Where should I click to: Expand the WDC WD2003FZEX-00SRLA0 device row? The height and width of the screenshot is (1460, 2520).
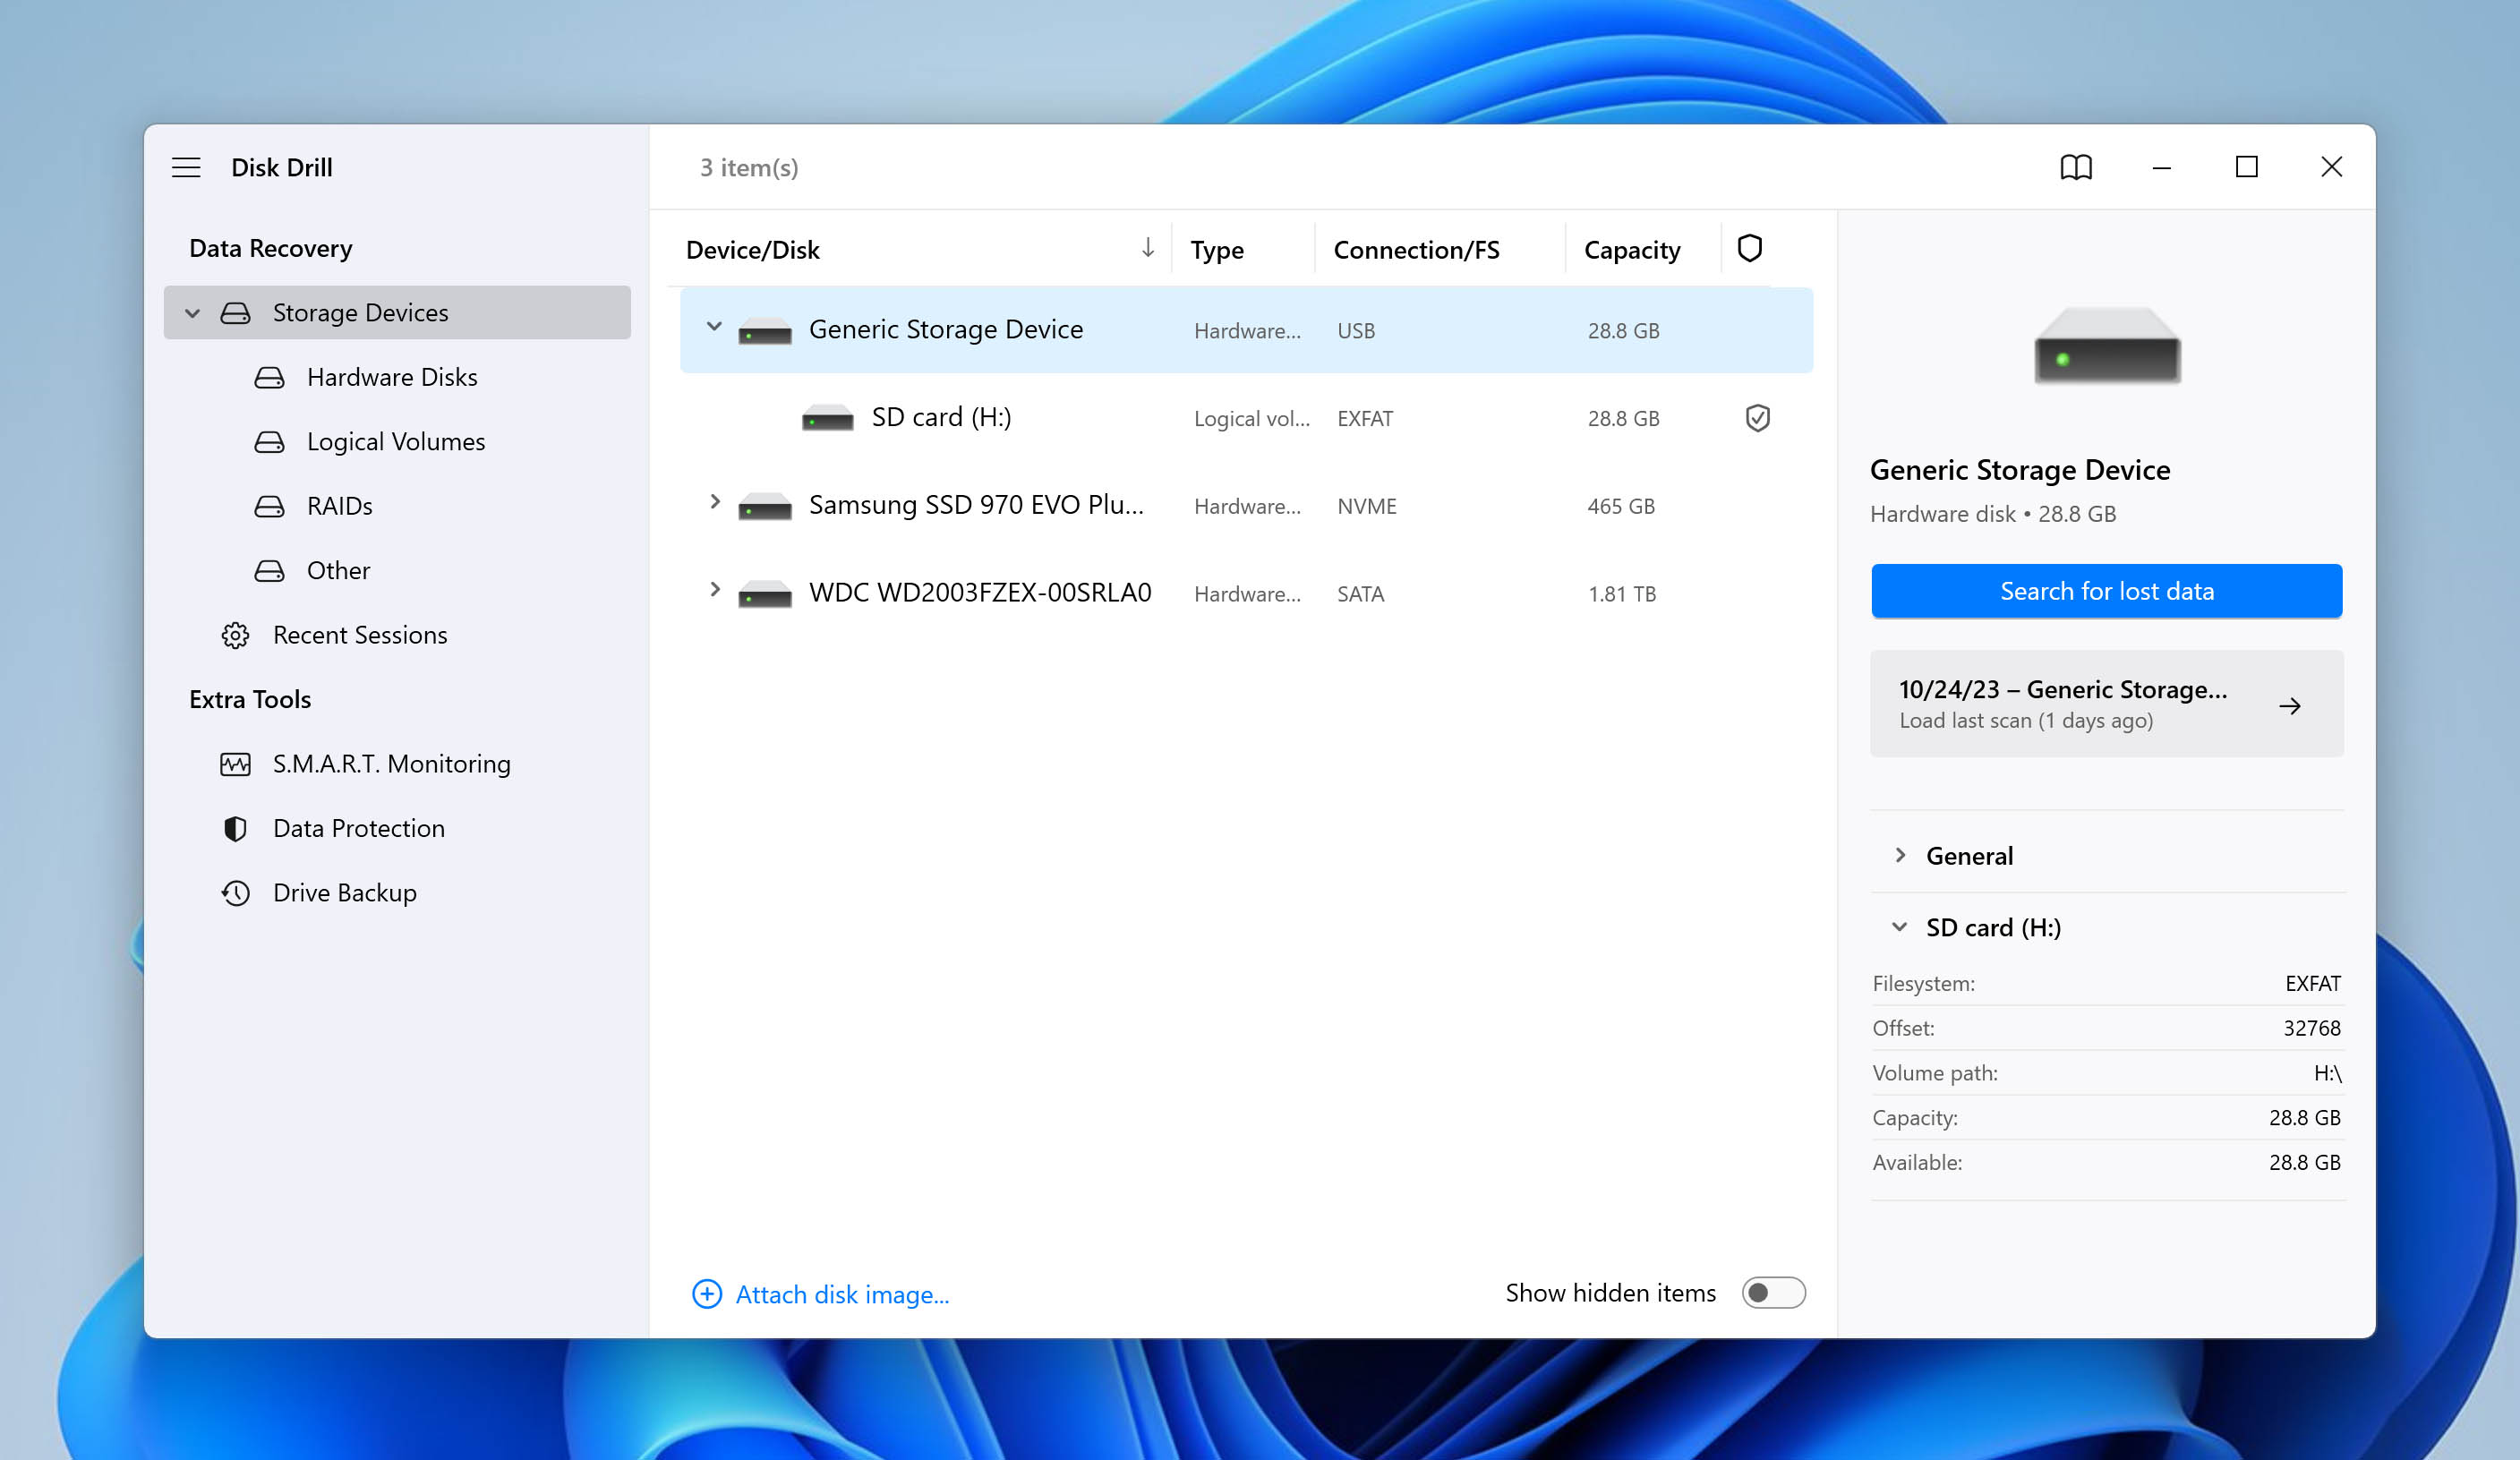click(714, 593)
